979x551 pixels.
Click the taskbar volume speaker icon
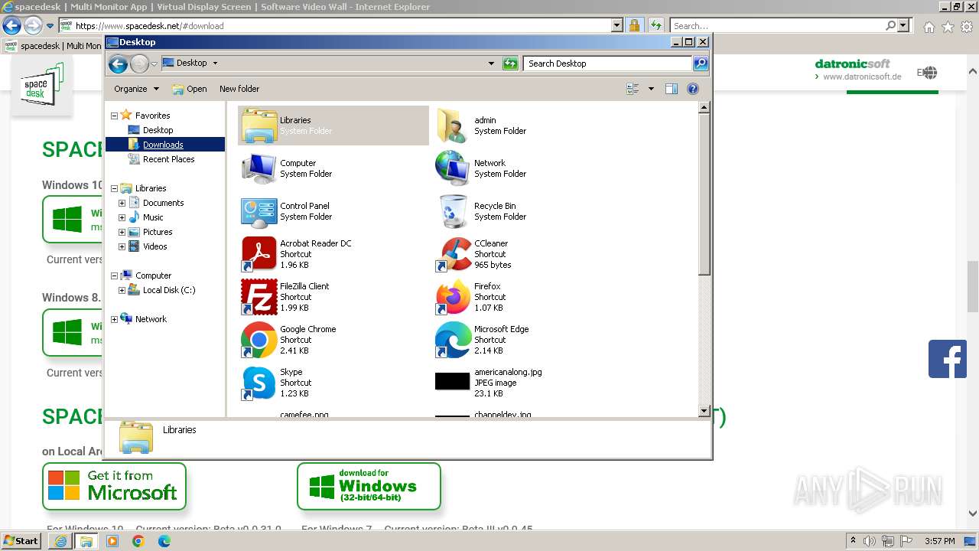click(869, 541)
